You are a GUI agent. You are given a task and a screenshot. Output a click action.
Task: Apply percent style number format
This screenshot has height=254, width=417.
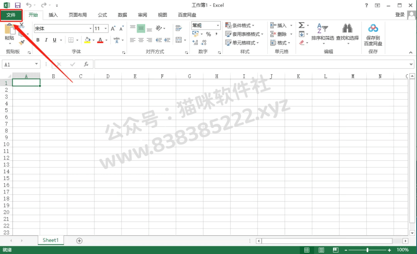click(x=208, y=34)
